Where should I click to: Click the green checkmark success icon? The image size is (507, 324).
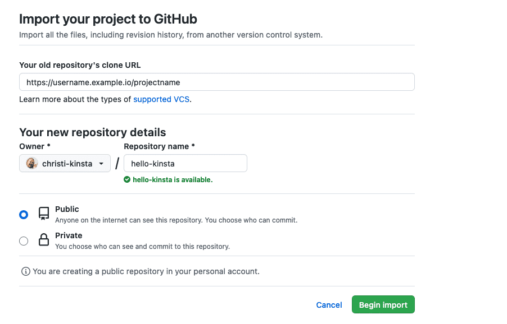pos(127,179)
